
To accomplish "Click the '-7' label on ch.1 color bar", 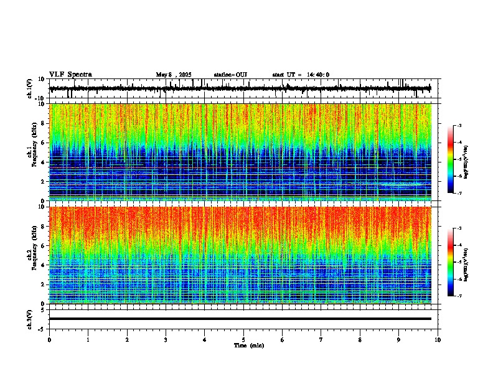I will tap(459, 193).
